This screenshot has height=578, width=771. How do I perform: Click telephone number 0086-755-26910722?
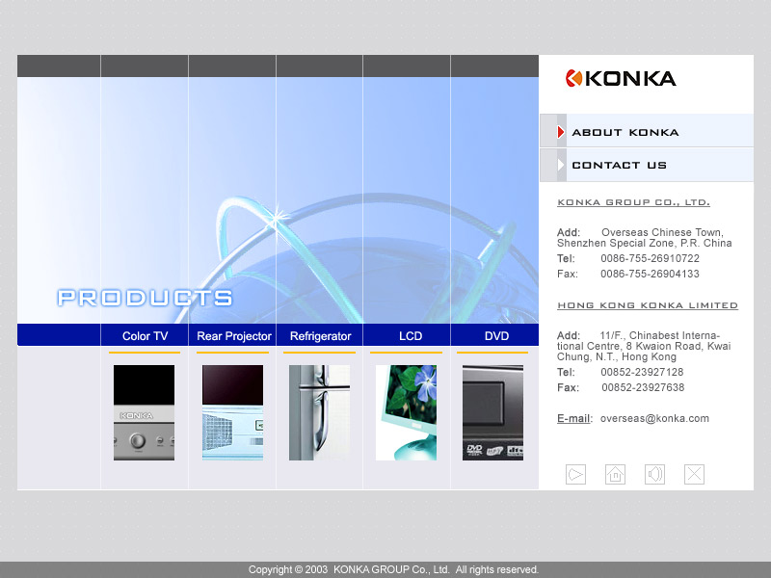pos(650,258)
